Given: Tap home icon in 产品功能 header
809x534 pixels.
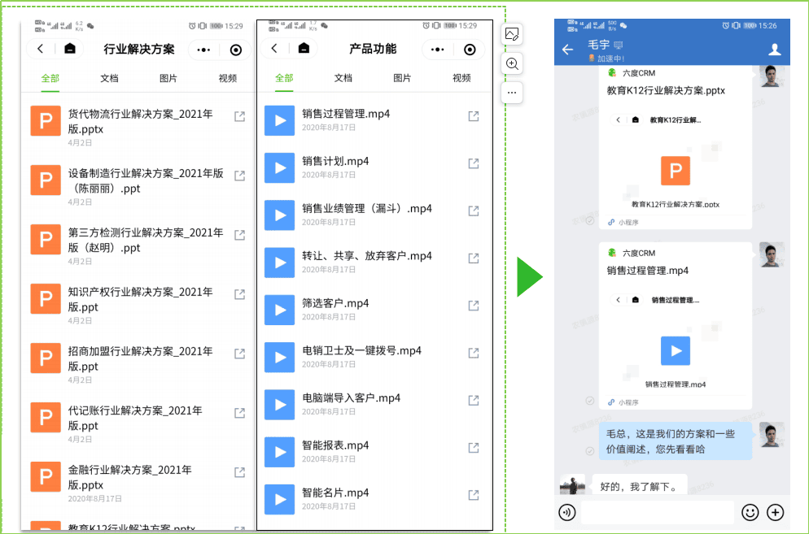Looking at the screenshot, I should [x=304, y=49].
